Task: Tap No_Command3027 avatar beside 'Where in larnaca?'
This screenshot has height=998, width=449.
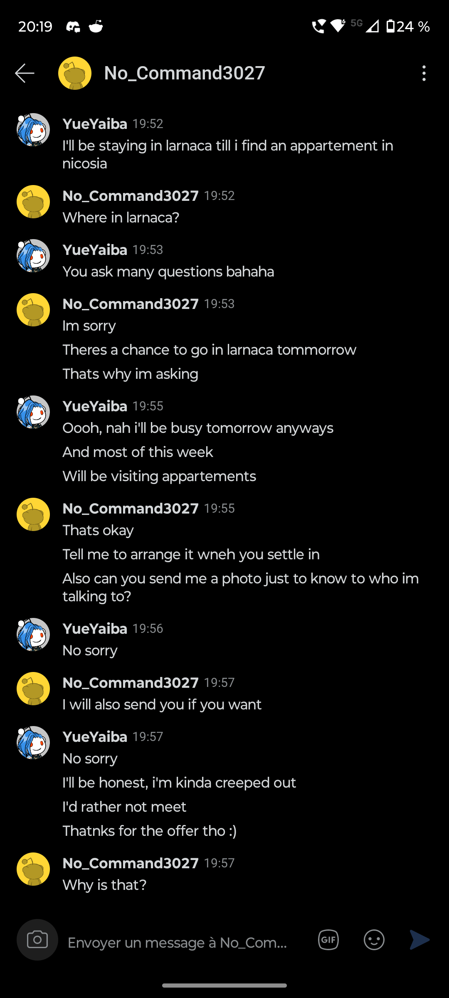Action: [x=33, y=202]
